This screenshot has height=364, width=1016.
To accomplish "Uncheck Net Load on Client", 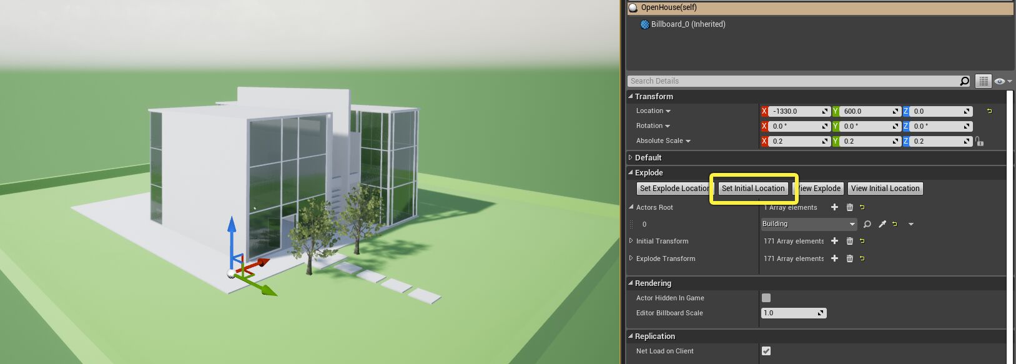I will (766, 351).
